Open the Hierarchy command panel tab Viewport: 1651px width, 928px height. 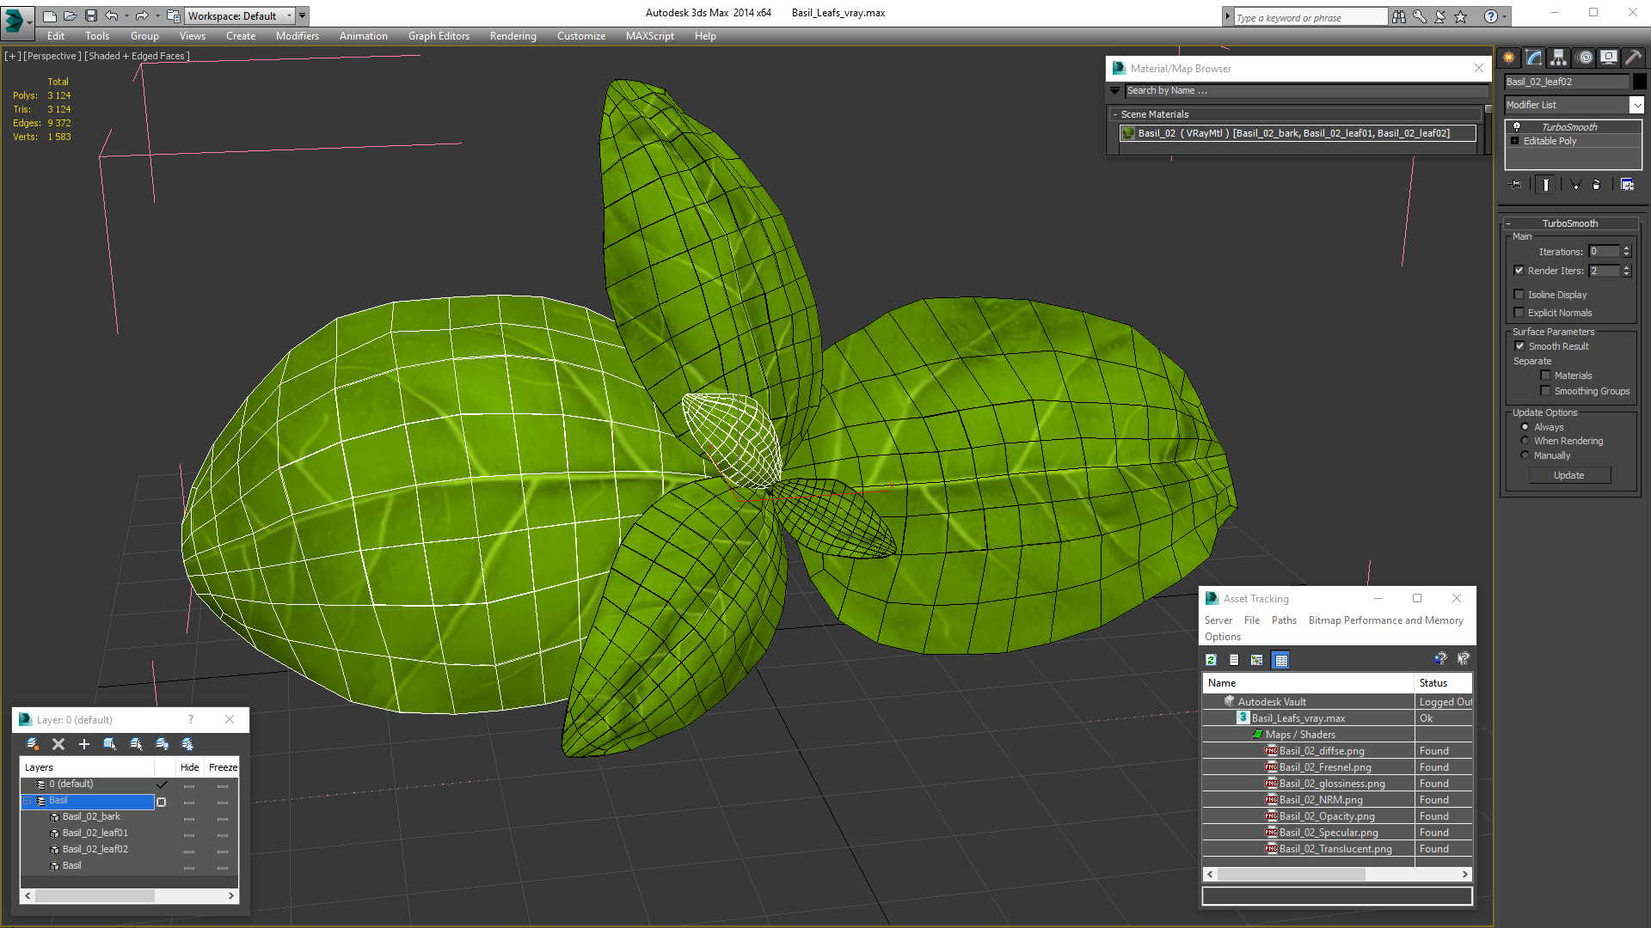click(x=1558, y=58)
